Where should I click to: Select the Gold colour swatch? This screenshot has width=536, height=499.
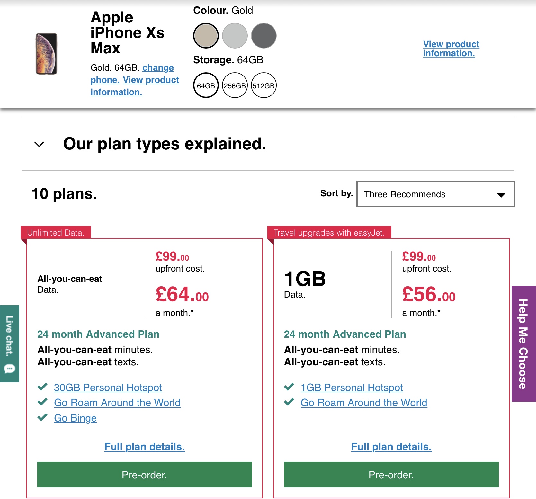pos(206,36)
